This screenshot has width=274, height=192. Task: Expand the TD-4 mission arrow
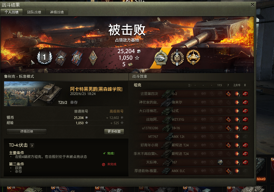pos(32,146)
